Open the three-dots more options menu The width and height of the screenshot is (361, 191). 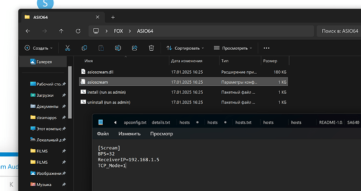[x=266, y=48]
